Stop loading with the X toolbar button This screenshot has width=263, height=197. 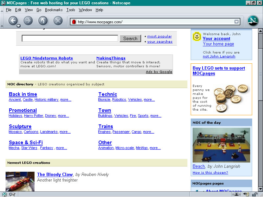click(58, 21)
